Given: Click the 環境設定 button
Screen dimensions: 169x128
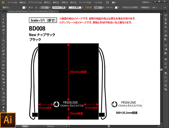Looking at the screenshot, I should 145,8.
